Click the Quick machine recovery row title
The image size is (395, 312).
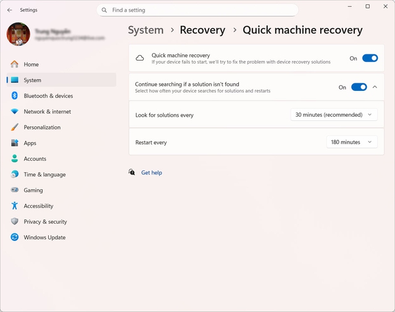click(x=181, y=55)
